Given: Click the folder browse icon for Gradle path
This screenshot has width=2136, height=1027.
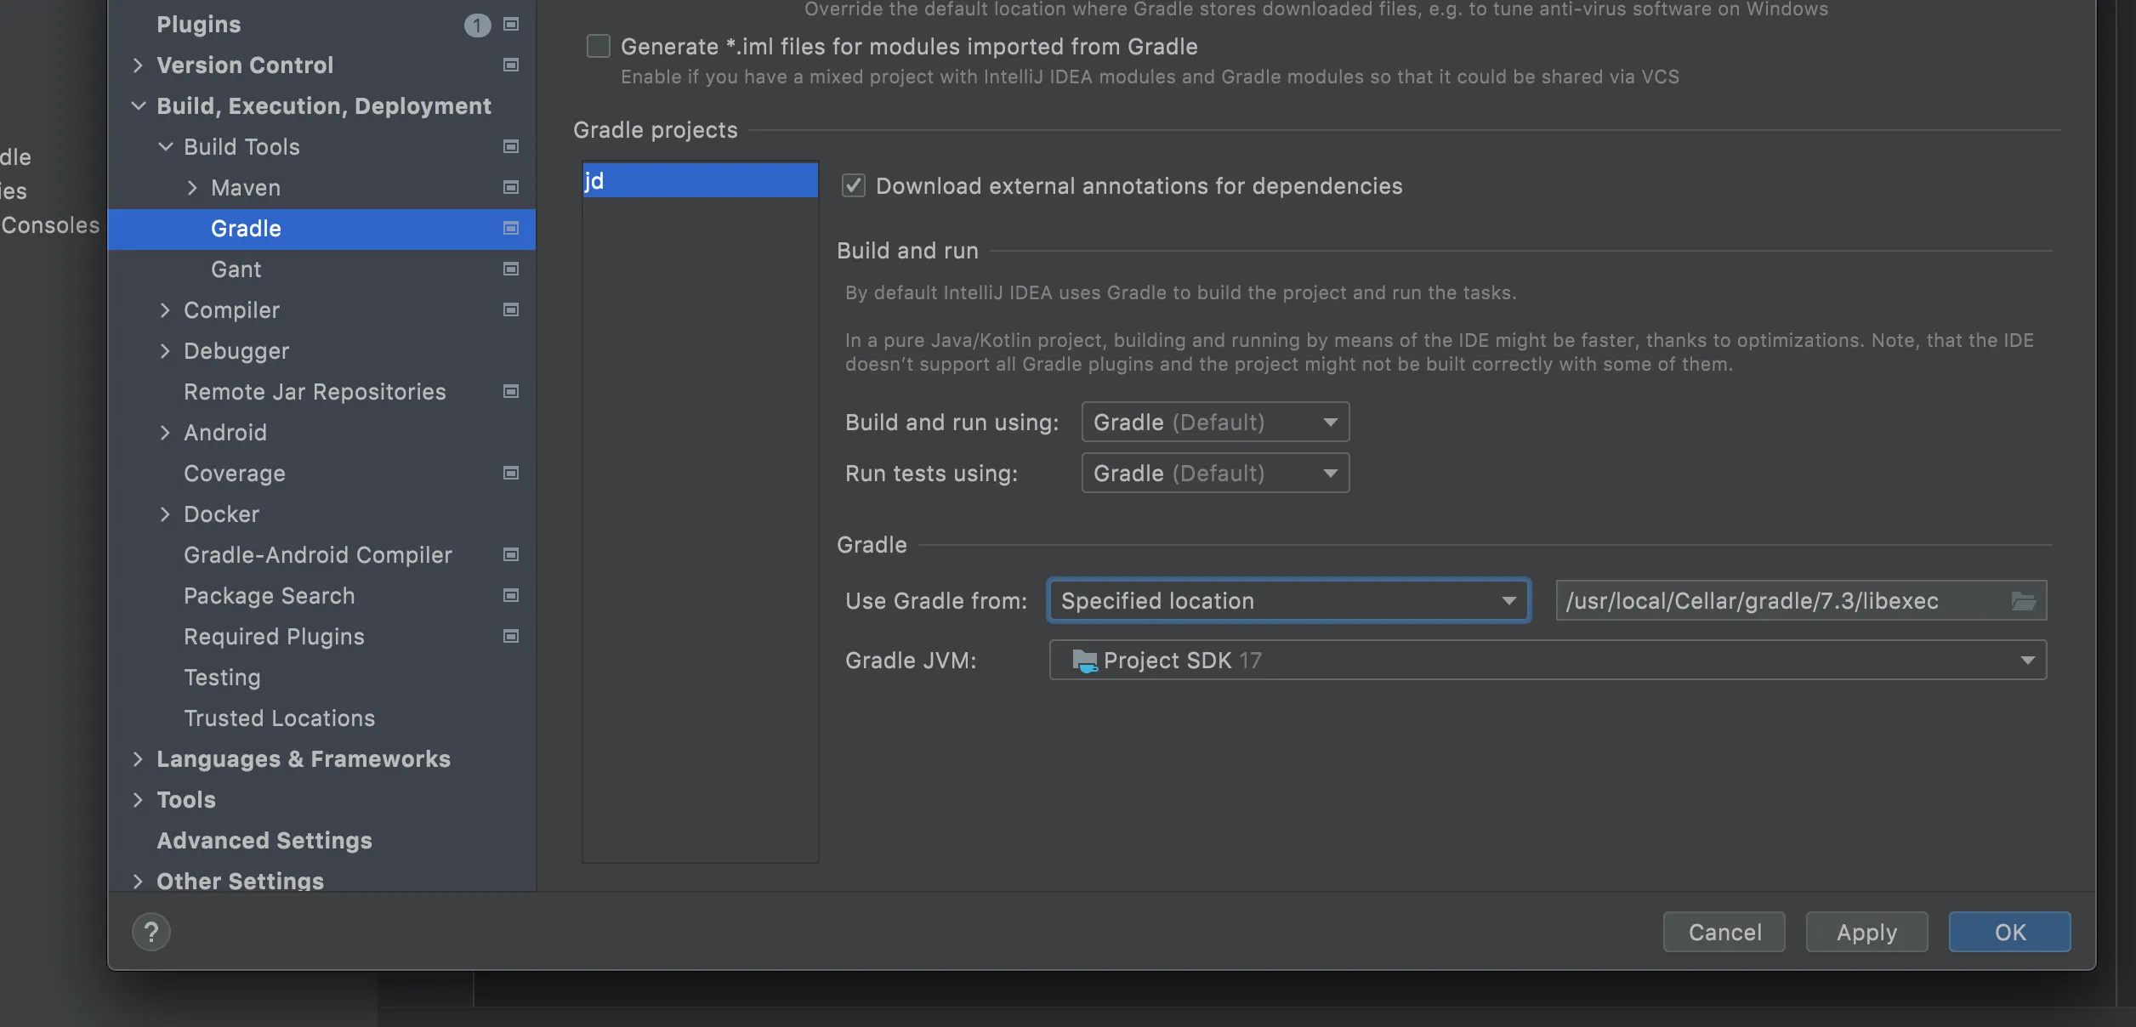Looking at the screenshot, I should click(2023, 601).
